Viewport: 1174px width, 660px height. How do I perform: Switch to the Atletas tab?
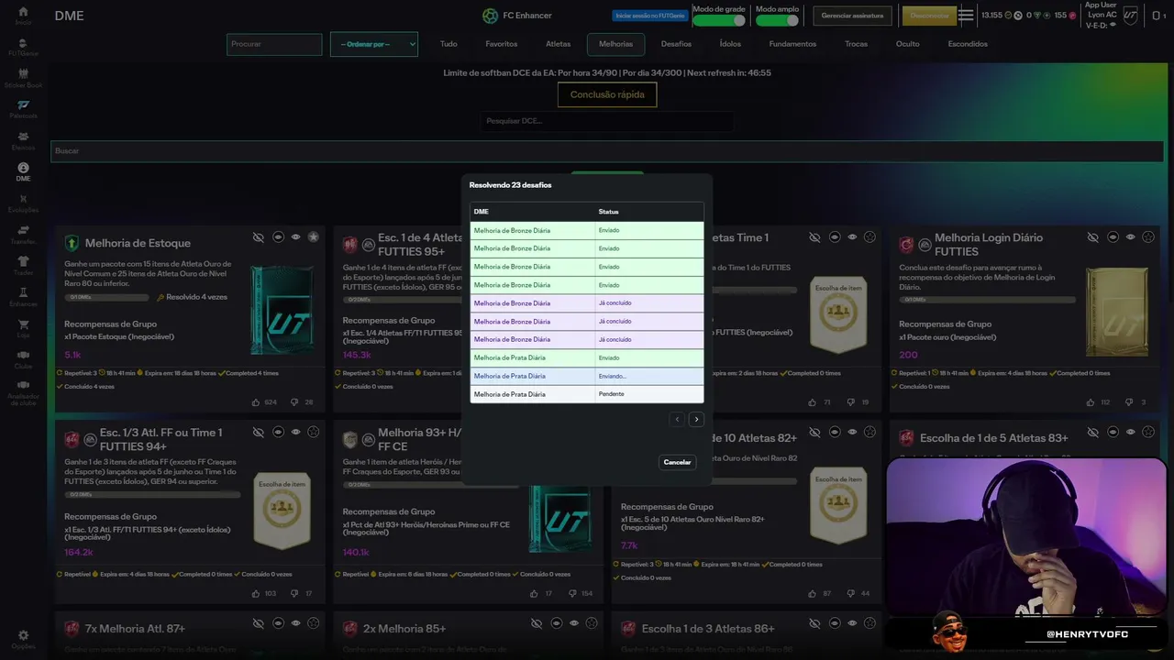(558, 44)
